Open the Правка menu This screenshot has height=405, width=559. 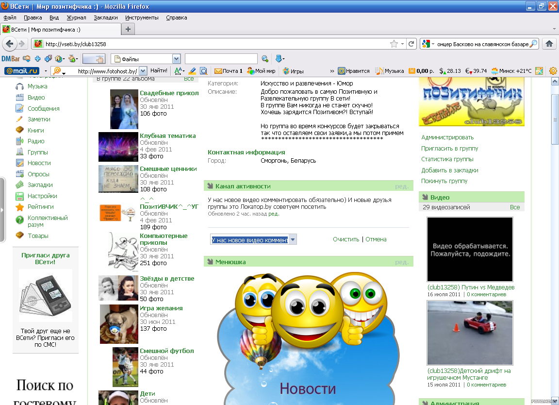click(x=33, y=17)
